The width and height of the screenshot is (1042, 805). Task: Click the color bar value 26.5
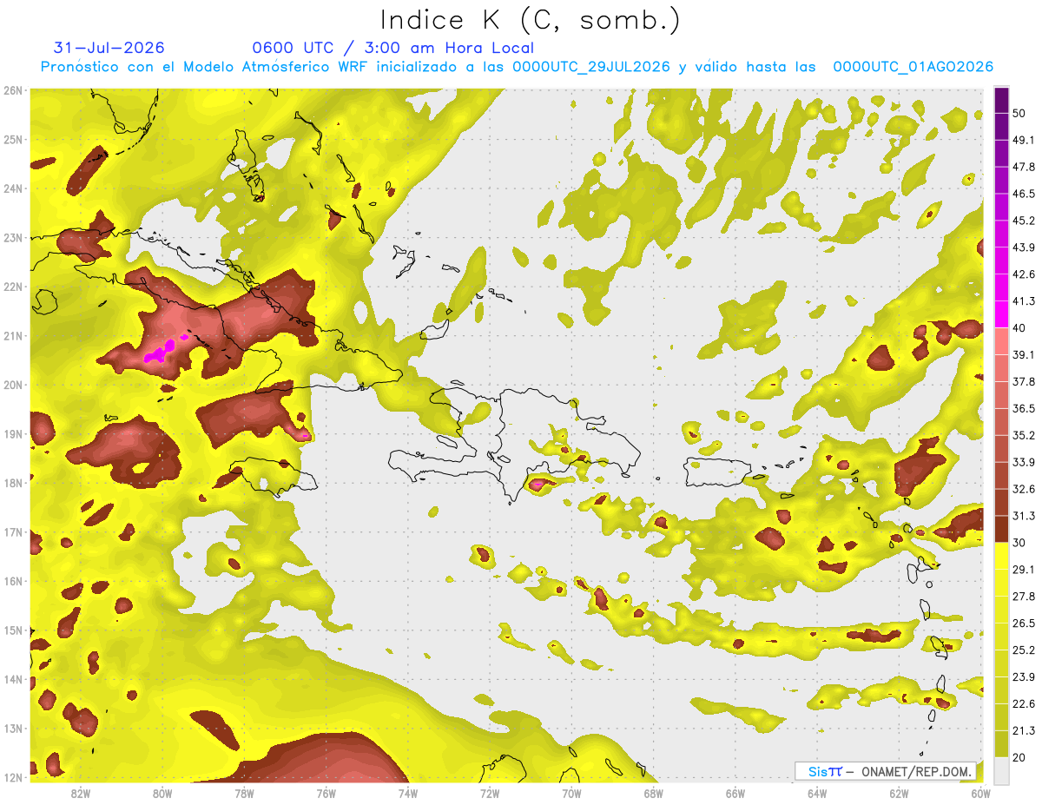(1024, 623)
